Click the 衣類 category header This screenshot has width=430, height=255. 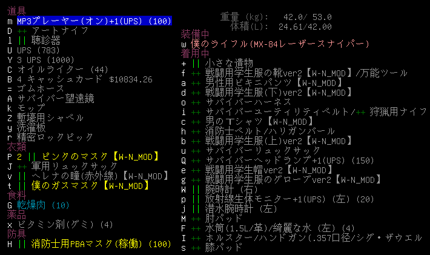pos(16,147)
